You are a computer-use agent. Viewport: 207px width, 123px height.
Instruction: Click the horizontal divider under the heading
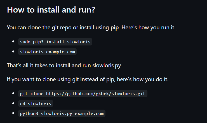(107, 17)
